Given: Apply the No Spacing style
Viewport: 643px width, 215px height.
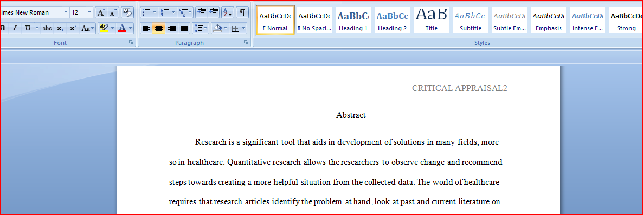Looking at the screenshot, I should [314, 20].
